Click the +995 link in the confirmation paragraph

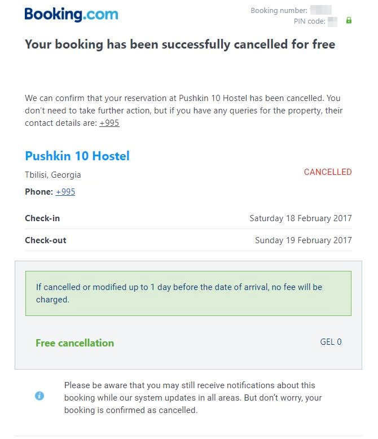click(109, 123)
